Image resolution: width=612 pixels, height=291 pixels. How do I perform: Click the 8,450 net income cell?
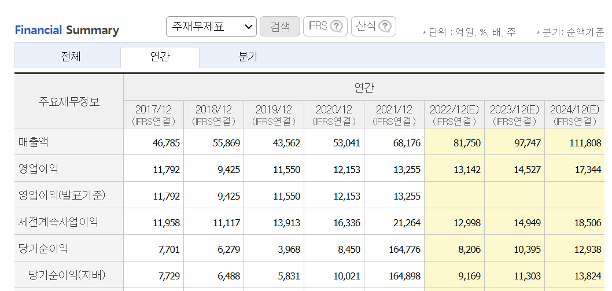334,248
